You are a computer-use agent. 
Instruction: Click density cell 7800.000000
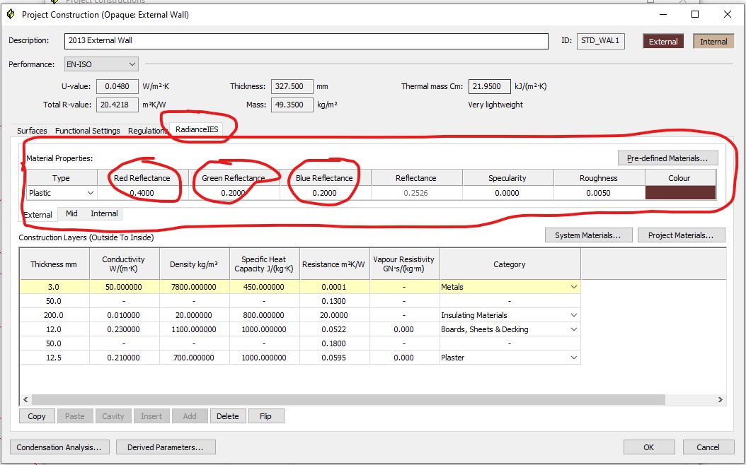[x=194, y=287]
